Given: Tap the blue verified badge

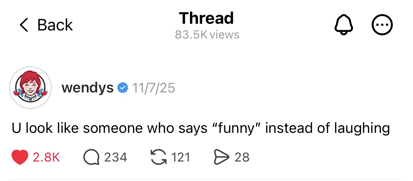Looking at the screenshot, I should (123, 88).
